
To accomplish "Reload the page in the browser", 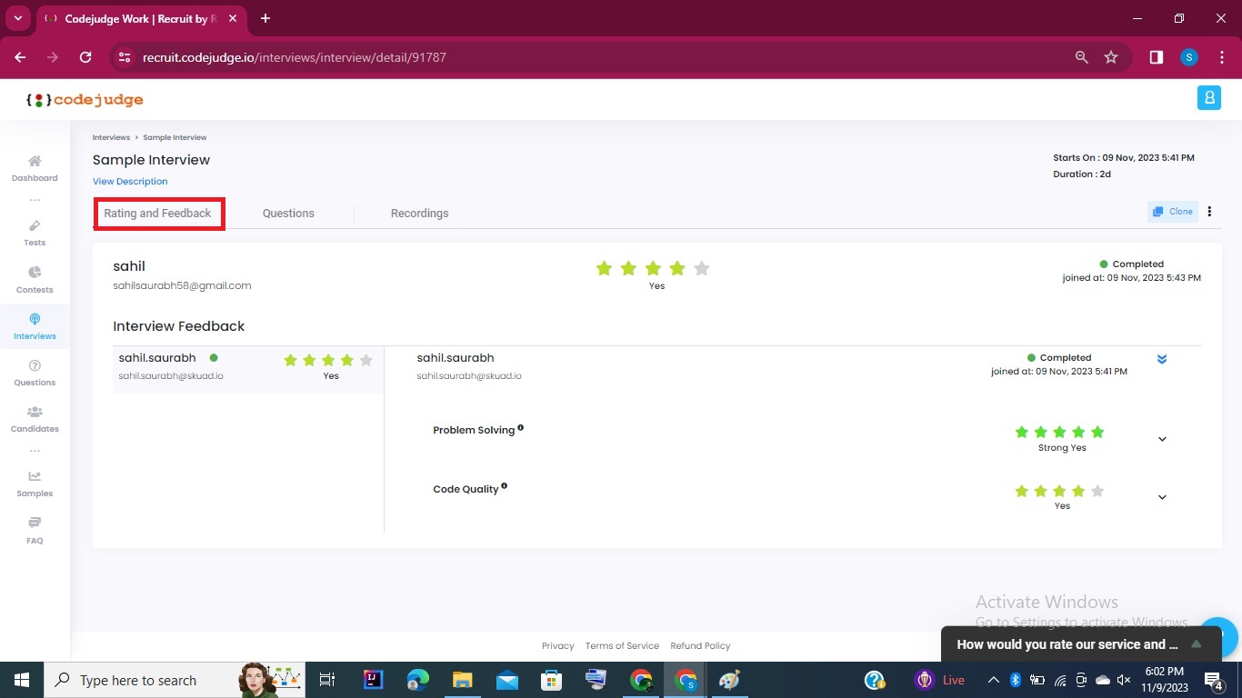I will [85, 57].
